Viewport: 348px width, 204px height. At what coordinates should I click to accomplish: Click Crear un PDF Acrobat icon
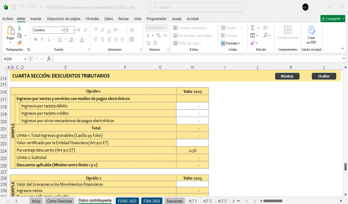click(x=311, y=35)
